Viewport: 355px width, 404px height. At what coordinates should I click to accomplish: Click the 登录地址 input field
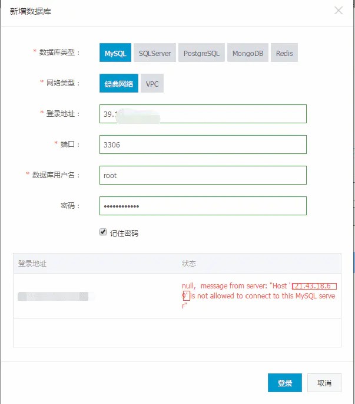coord(203,114)
